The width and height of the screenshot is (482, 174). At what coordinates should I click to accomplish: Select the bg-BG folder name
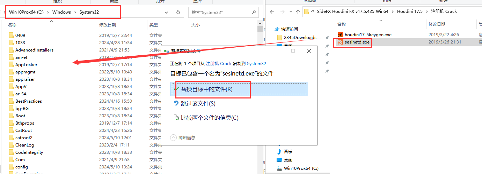(22, 108)
